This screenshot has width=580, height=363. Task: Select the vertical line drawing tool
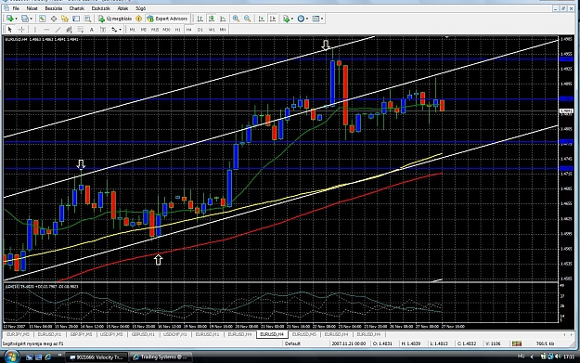coord(35,30)
